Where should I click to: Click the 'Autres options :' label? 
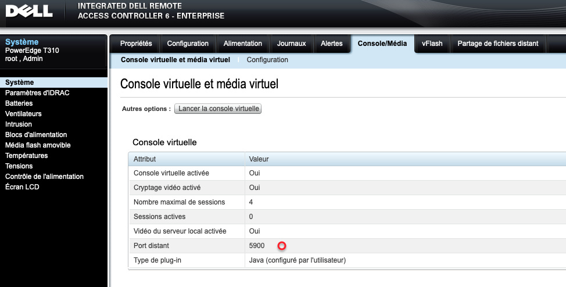click(146, 109)
